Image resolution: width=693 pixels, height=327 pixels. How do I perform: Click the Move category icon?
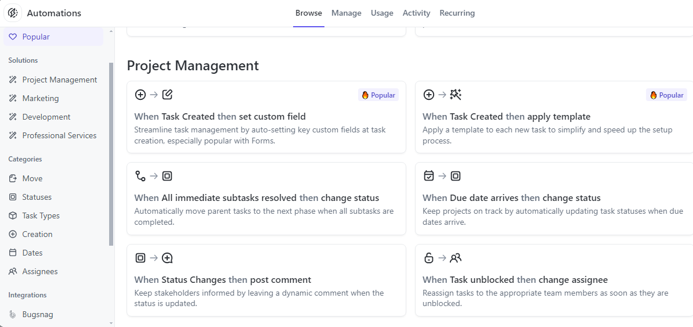pos(13,178)
